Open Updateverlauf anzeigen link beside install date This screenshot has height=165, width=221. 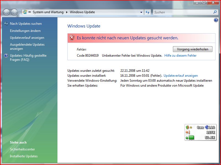pyautogui.click(x=181, y=76)
